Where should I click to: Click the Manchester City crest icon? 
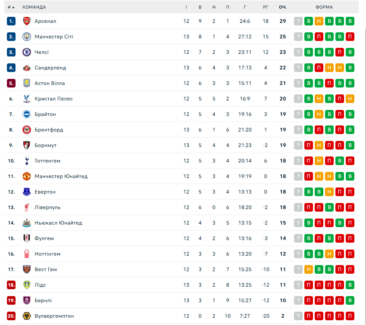tap(27, 37)
